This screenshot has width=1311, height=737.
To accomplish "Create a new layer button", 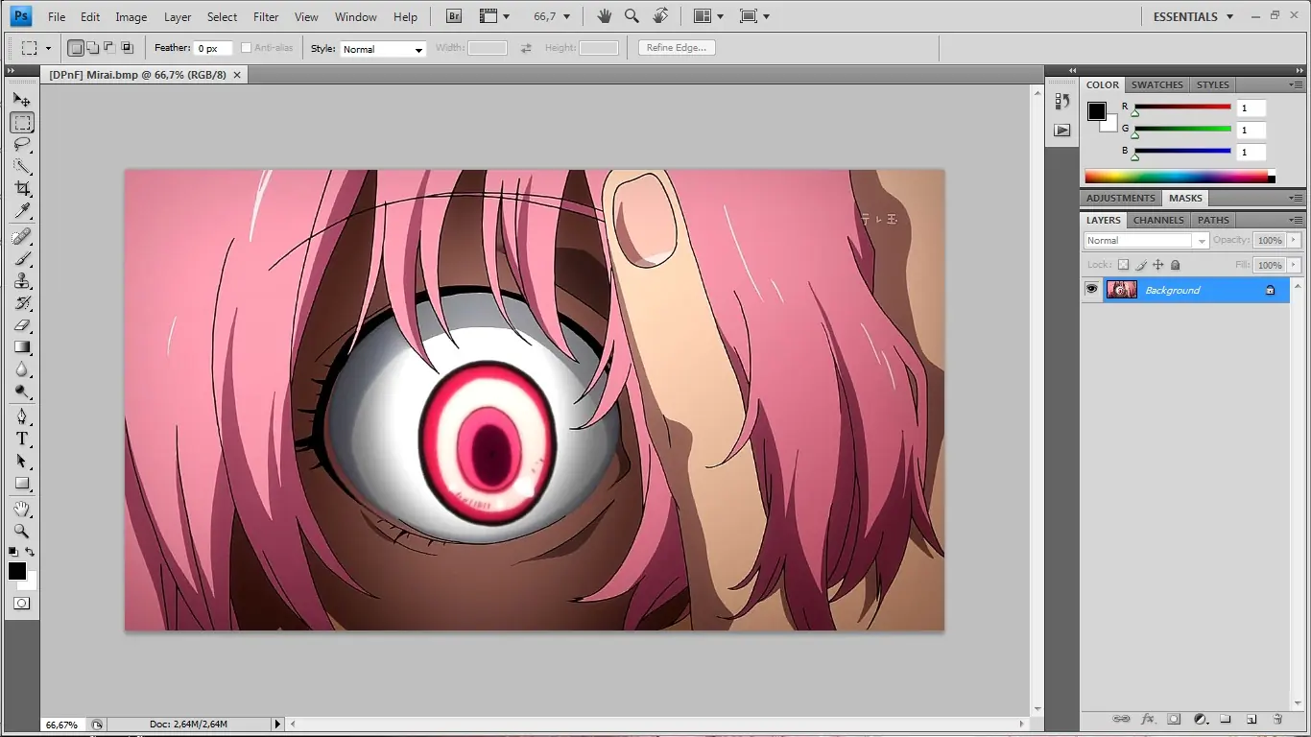I will coord(1251,719).
